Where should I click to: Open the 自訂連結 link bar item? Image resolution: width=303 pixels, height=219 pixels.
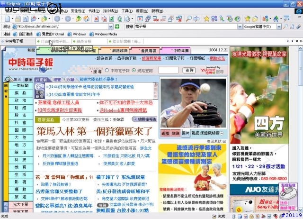pyautogui.click(x=23, y=34)
